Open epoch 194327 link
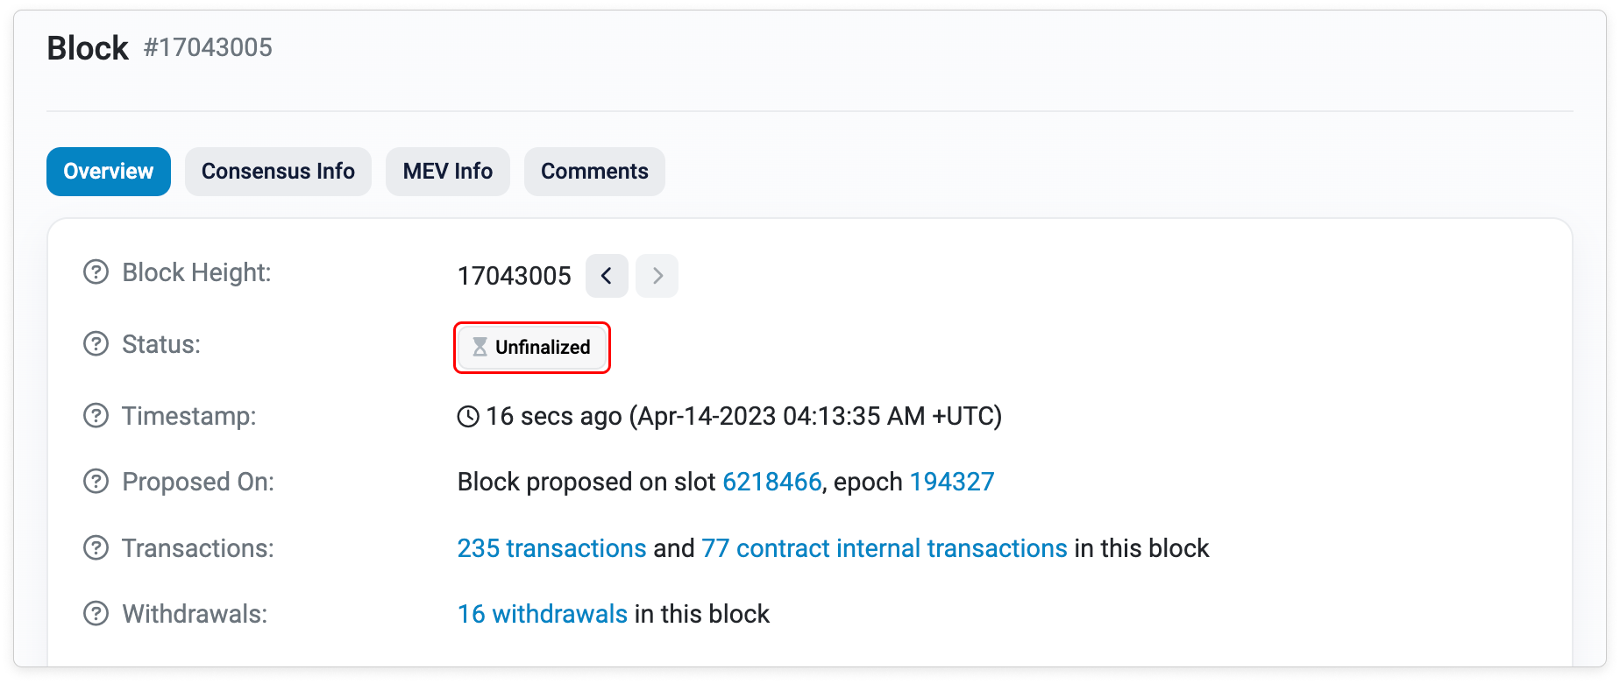 [x=951, y=482]
